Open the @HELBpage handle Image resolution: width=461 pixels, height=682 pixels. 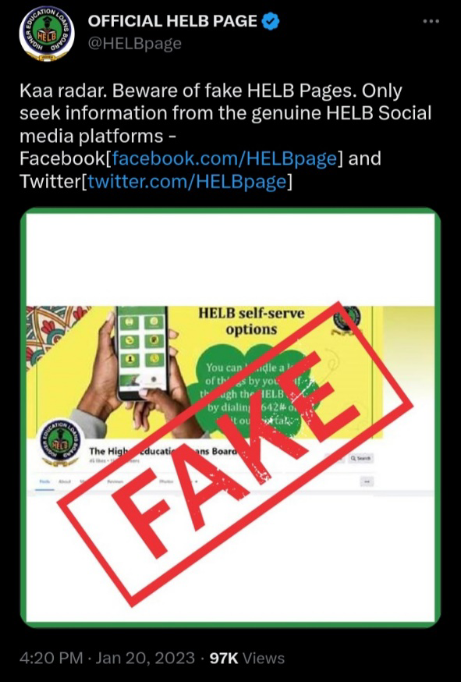135,44
